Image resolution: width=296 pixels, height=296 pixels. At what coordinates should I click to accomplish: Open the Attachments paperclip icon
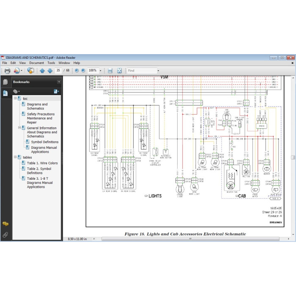pos(5,235)
